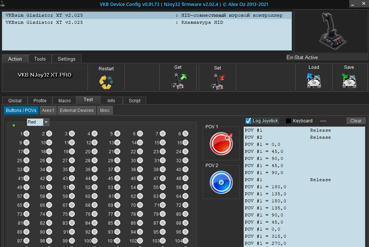Click the Err-Stat Active status field
The width and height of the screenshot is (369, 247).
coord(327,57)
